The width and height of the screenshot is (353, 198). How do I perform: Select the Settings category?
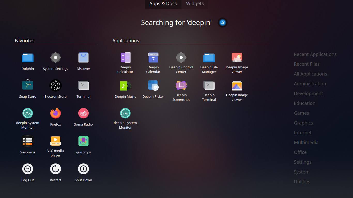point(302,162)
